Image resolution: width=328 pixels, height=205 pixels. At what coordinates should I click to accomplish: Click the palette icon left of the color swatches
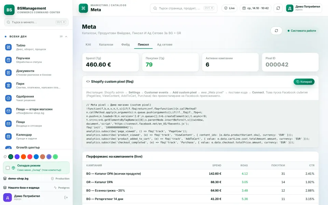tap(5, 157)
